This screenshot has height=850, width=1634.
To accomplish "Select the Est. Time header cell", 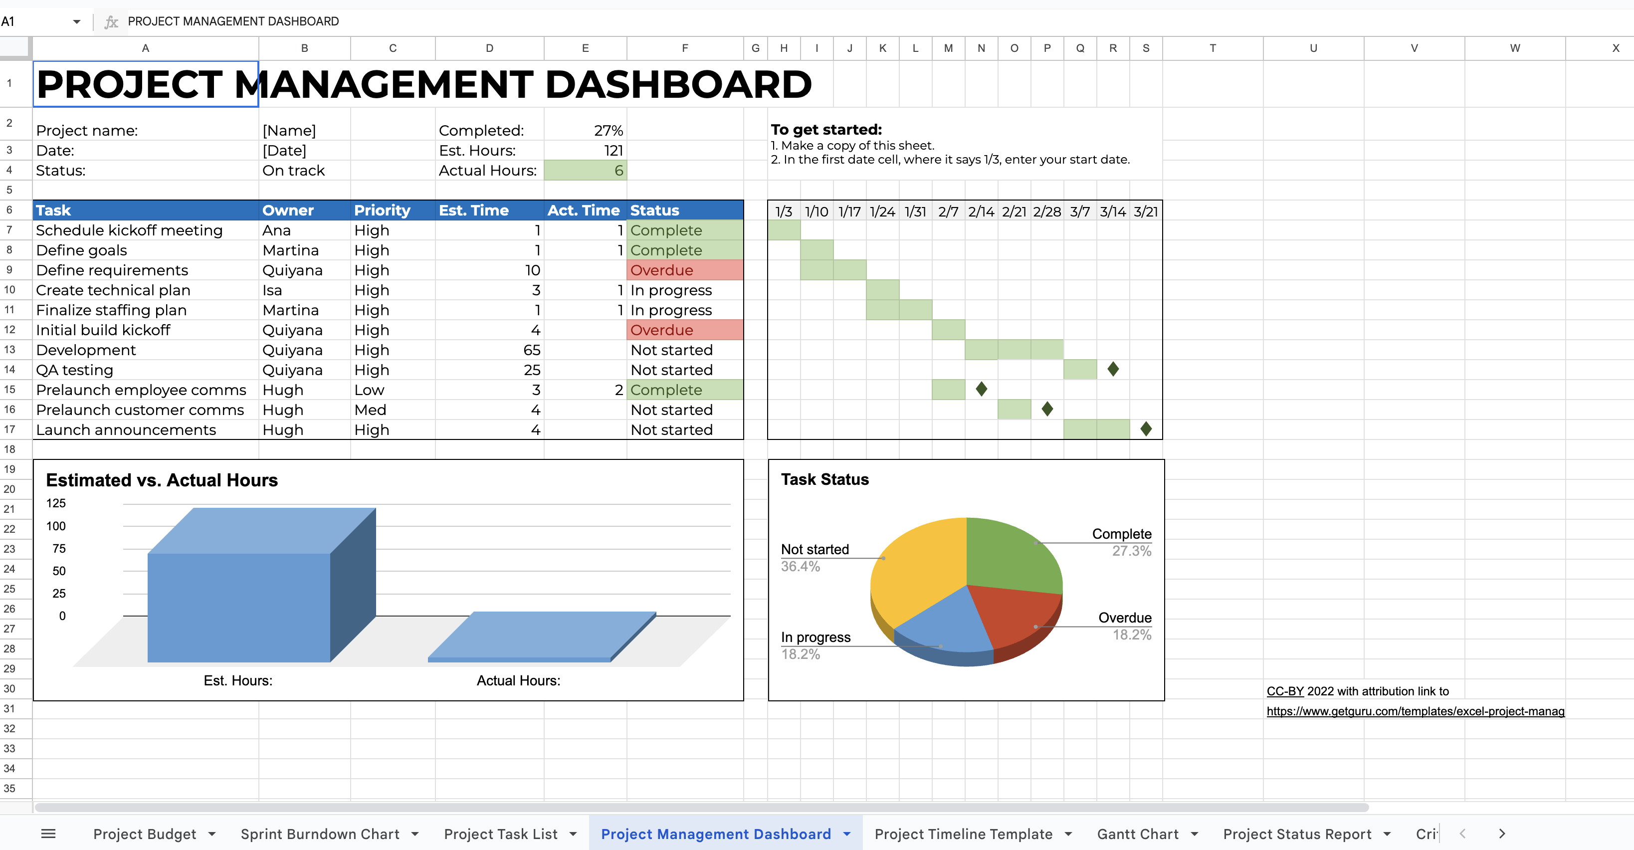I will tap(489, 210).
